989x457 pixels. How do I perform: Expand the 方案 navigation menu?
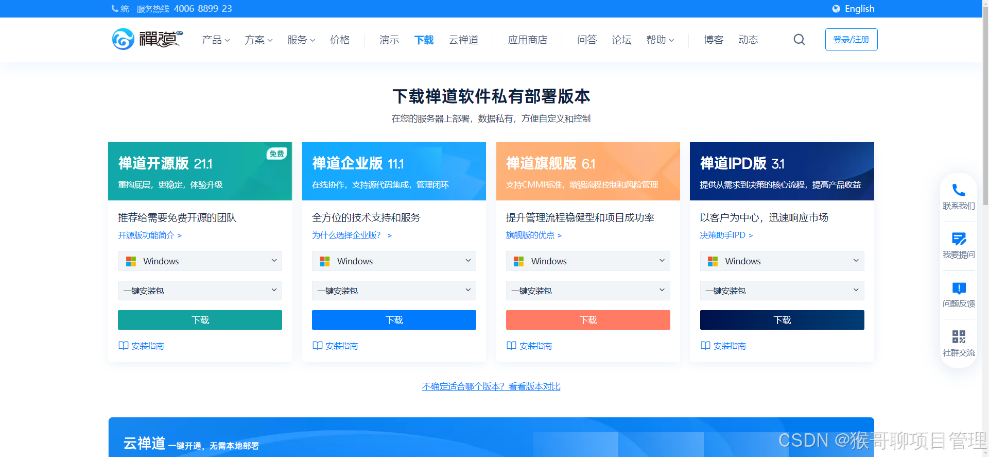tap(258, 40)
